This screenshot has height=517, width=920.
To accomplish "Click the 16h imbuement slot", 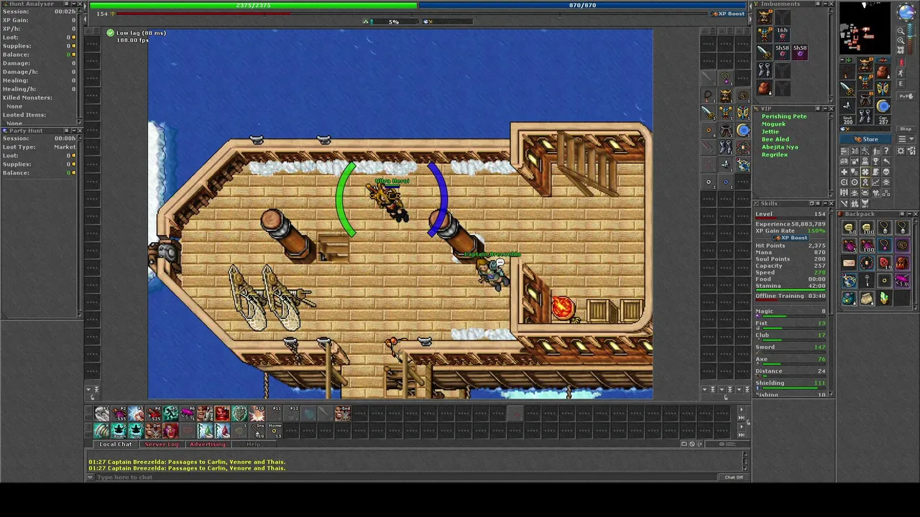I will tap(782, 34).
